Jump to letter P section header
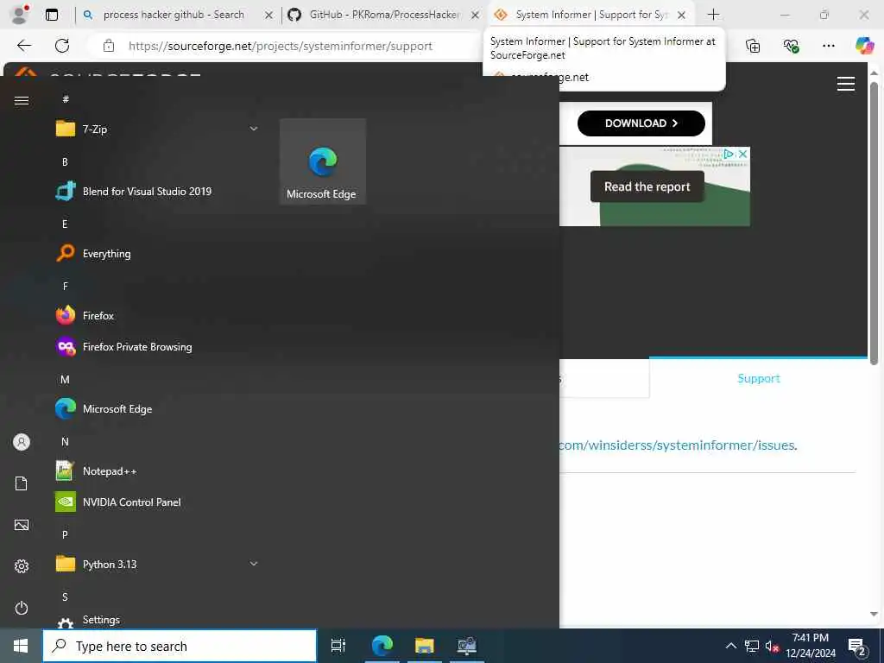This screenshot has height=663, width=884. point(65,534)
